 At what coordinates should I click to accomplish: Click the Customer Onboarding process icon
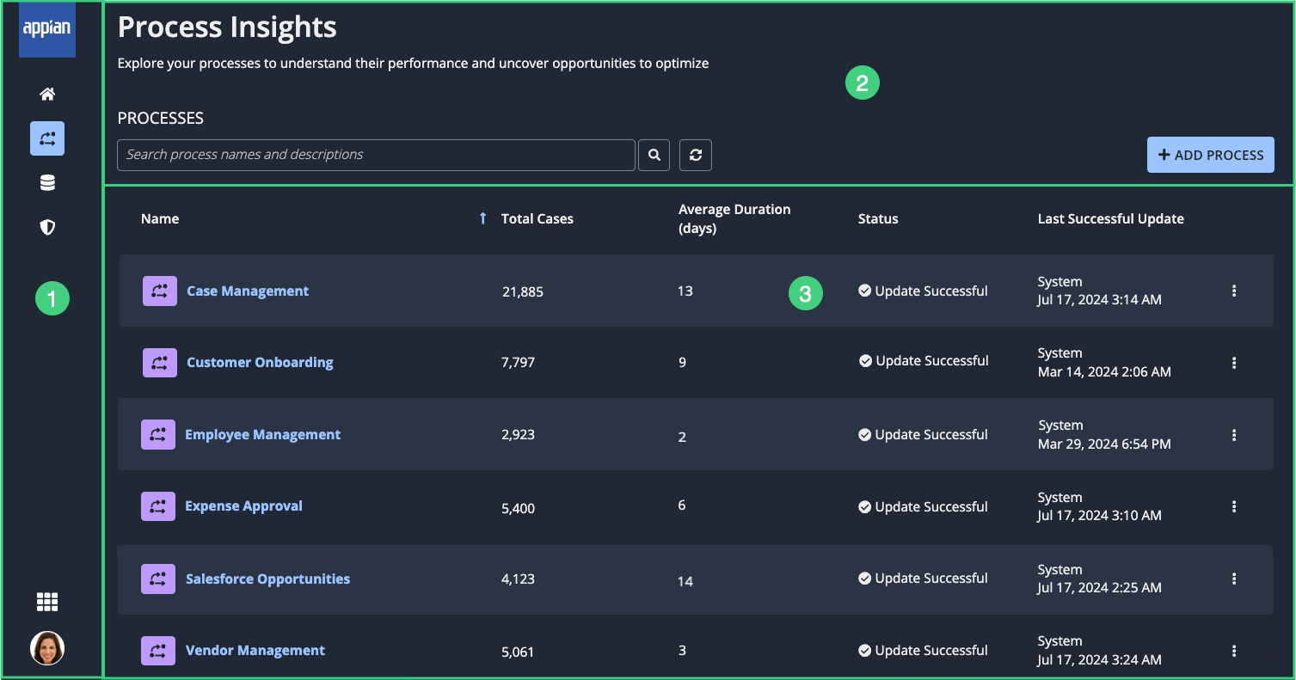pyautogui.click(x=159, y=362)
